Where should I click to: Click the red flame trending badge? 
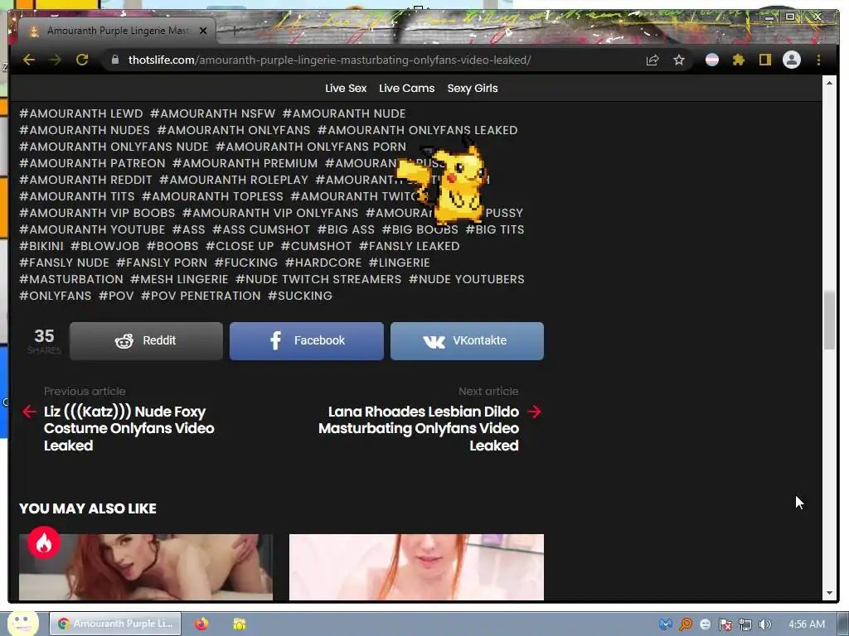tap(44, 542)
